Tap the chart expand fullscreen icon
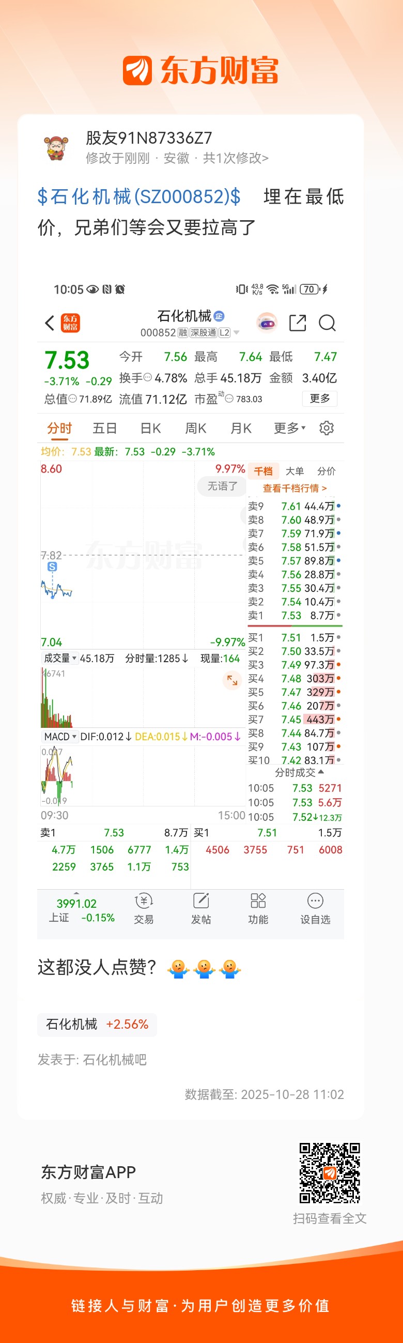This screenshot has height=1343, width=403. coord(232,680)
